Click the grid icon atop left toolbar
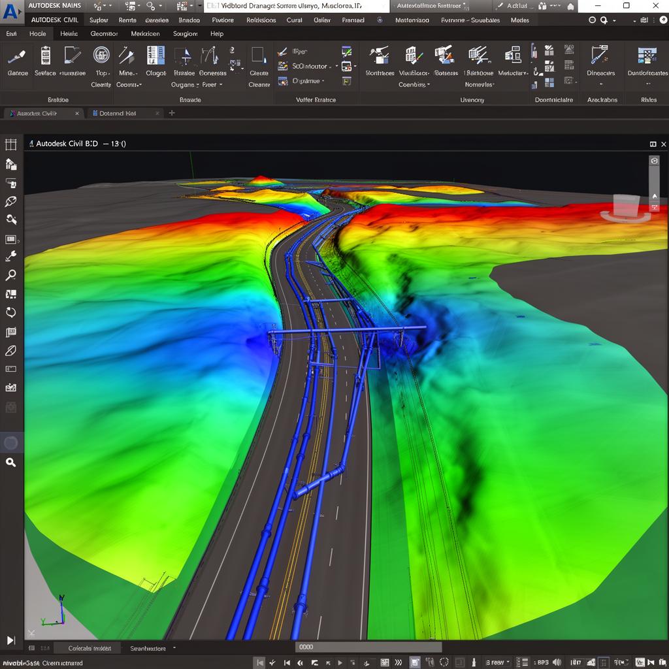Viewport: 669px width, 669px height. [x=10, y=144]
